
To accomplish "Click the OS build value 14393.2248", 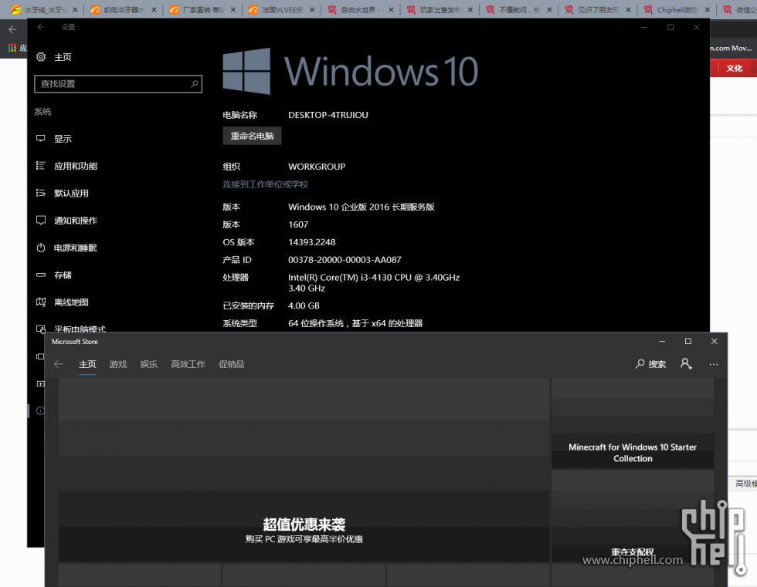I will pyautogui.click(x=312, y=242).
